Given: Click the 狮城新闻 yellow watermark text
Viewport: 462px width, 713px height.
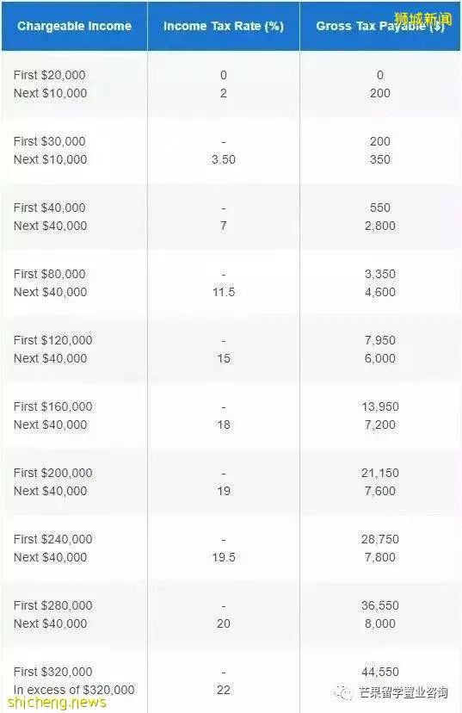Looking at the screenshot, I should [x=423, y=19].
